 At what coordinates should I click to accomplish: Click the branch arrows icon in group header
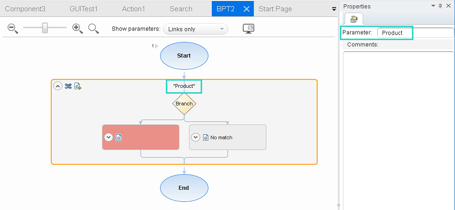(68, 86)
